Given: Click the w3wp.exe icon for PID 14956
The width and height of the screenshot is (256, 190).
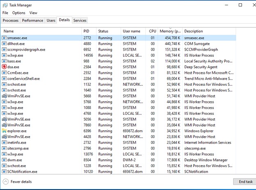Looking at the screenshot, I should click(4, 55).
